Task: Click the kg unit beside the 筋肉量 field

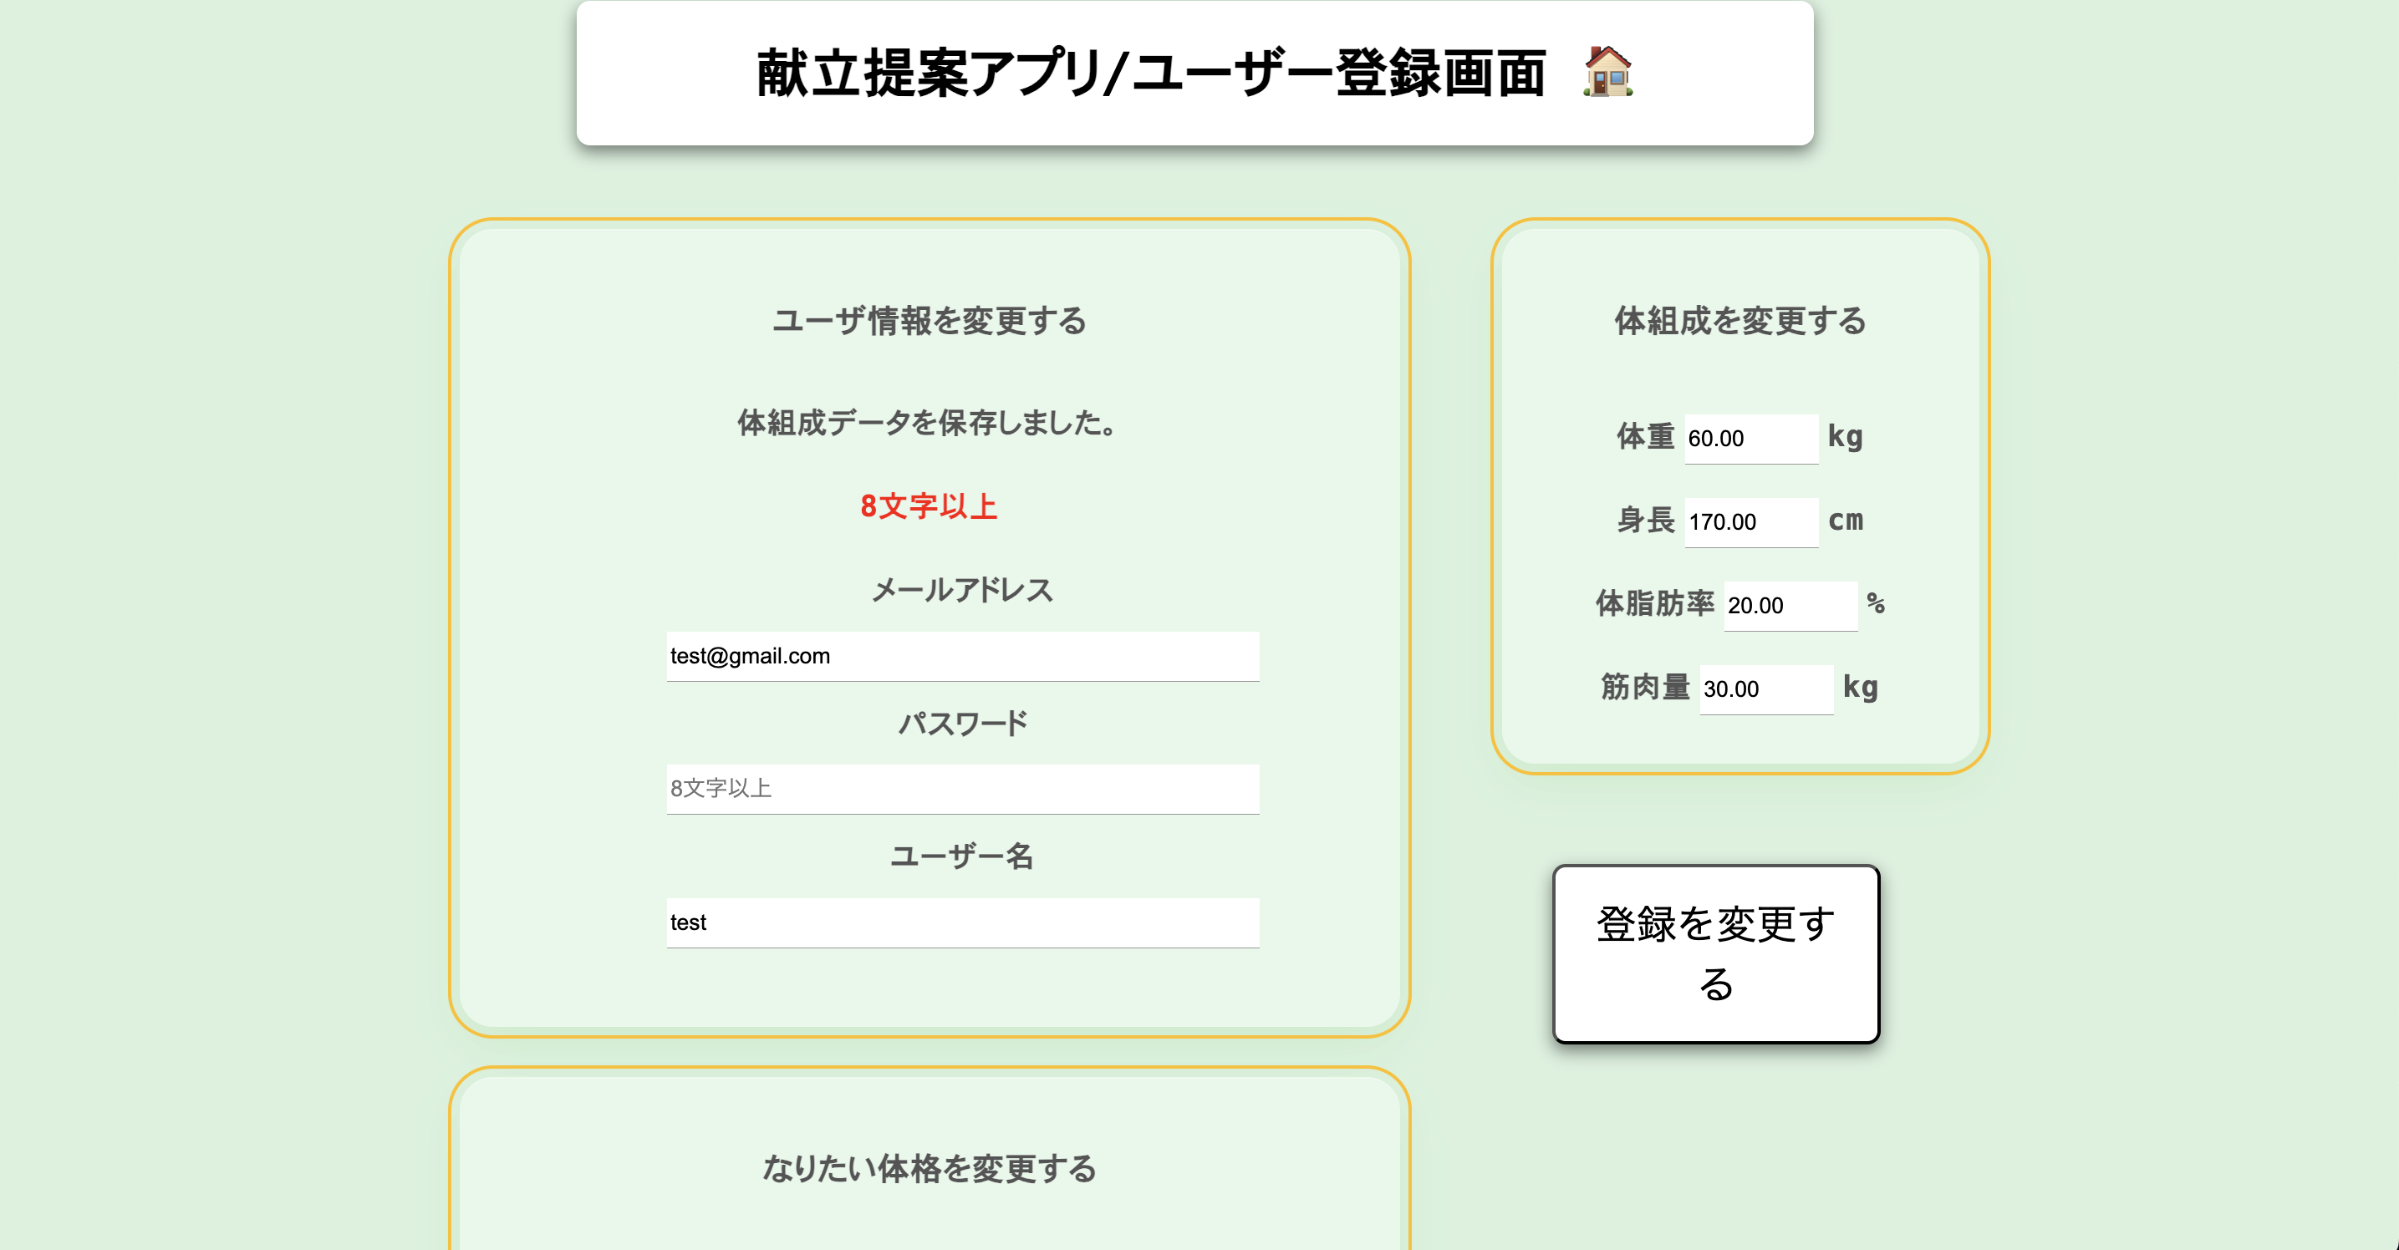Action: coord(1861,687)
